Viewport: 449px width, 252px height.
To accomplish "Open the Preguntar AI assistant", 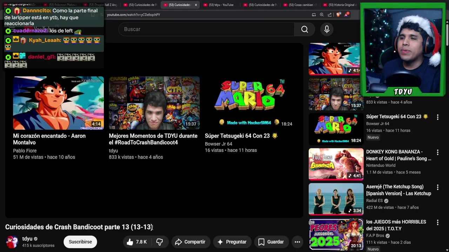I will coord(232,242).
